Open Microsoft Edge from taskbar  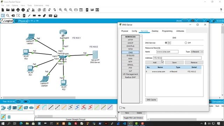(21, 124)
